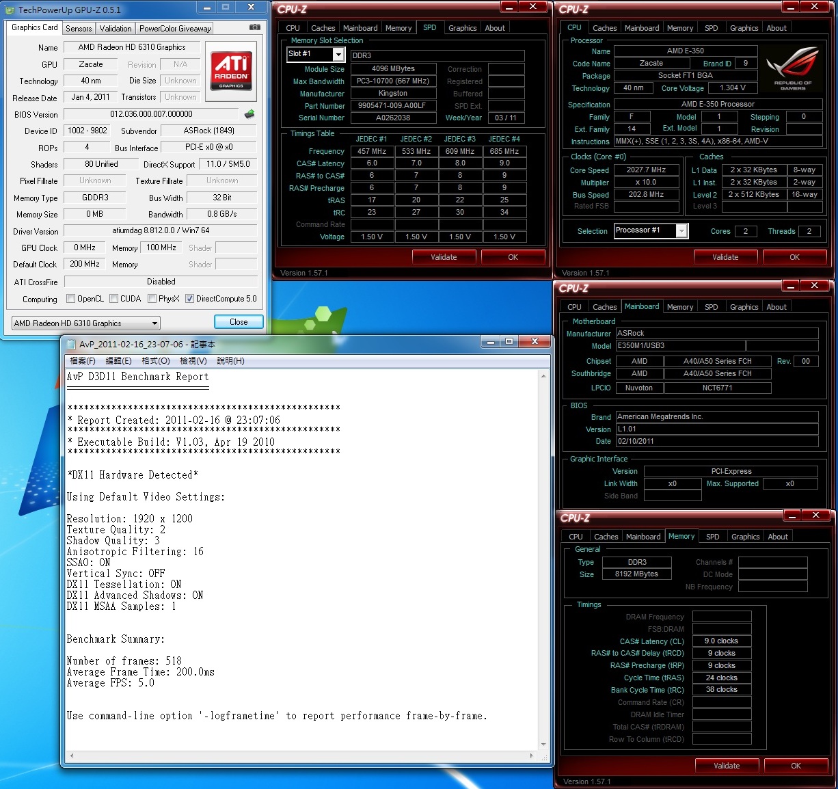Click the Notepad vertical scrollbar down arrow

tap(544, 745)
